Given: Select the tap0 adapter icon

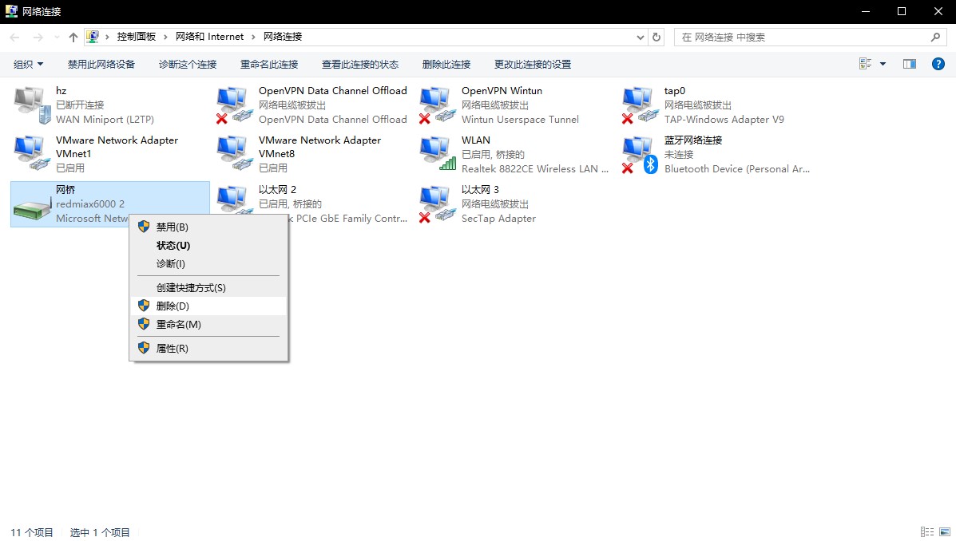Looking at the screenshot, I should click(639, 105).
